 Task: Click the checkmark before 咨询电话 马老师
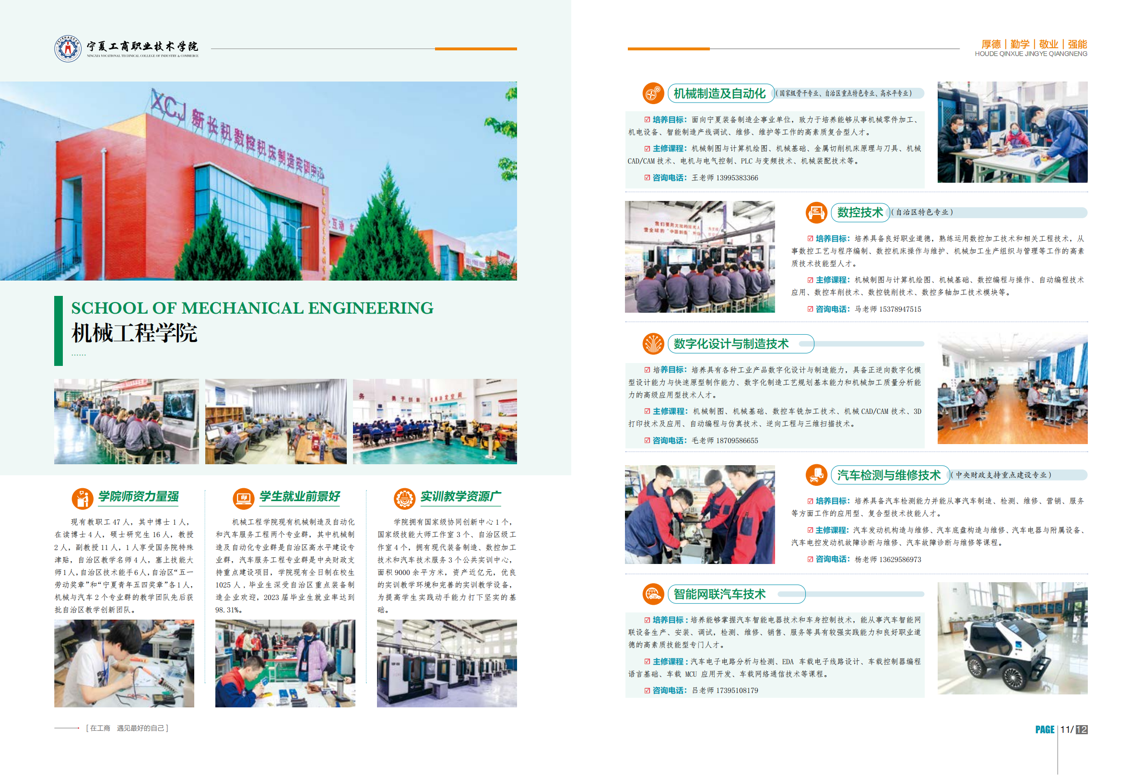tap(810, 309)
